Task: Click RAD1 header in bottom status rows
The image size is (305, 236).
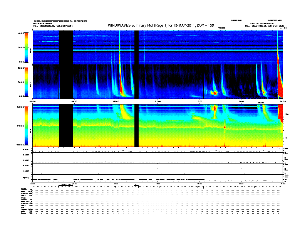Action: (x=23, y=198)
